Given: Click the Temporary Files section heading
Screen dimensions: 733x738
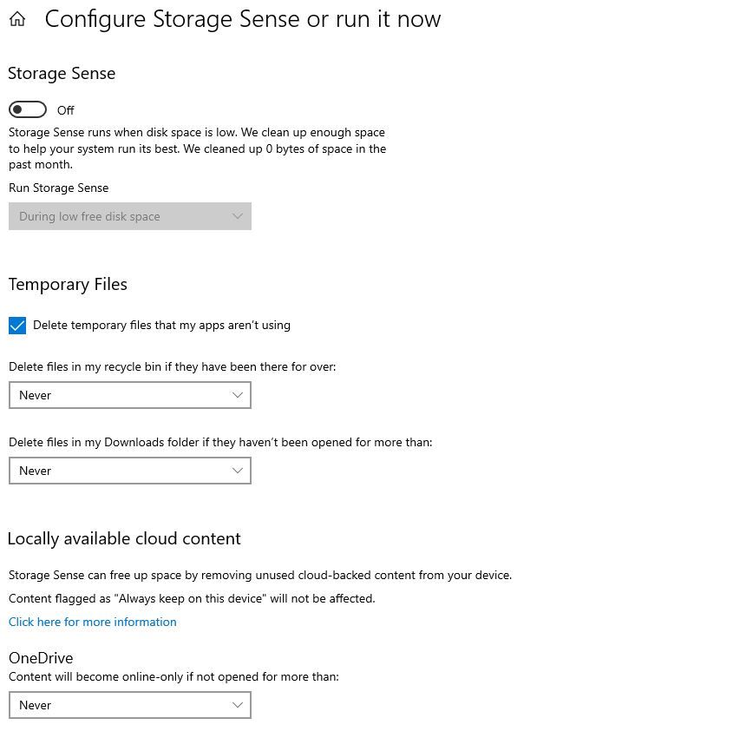Looking at the screenshot, I should point(68,284).
